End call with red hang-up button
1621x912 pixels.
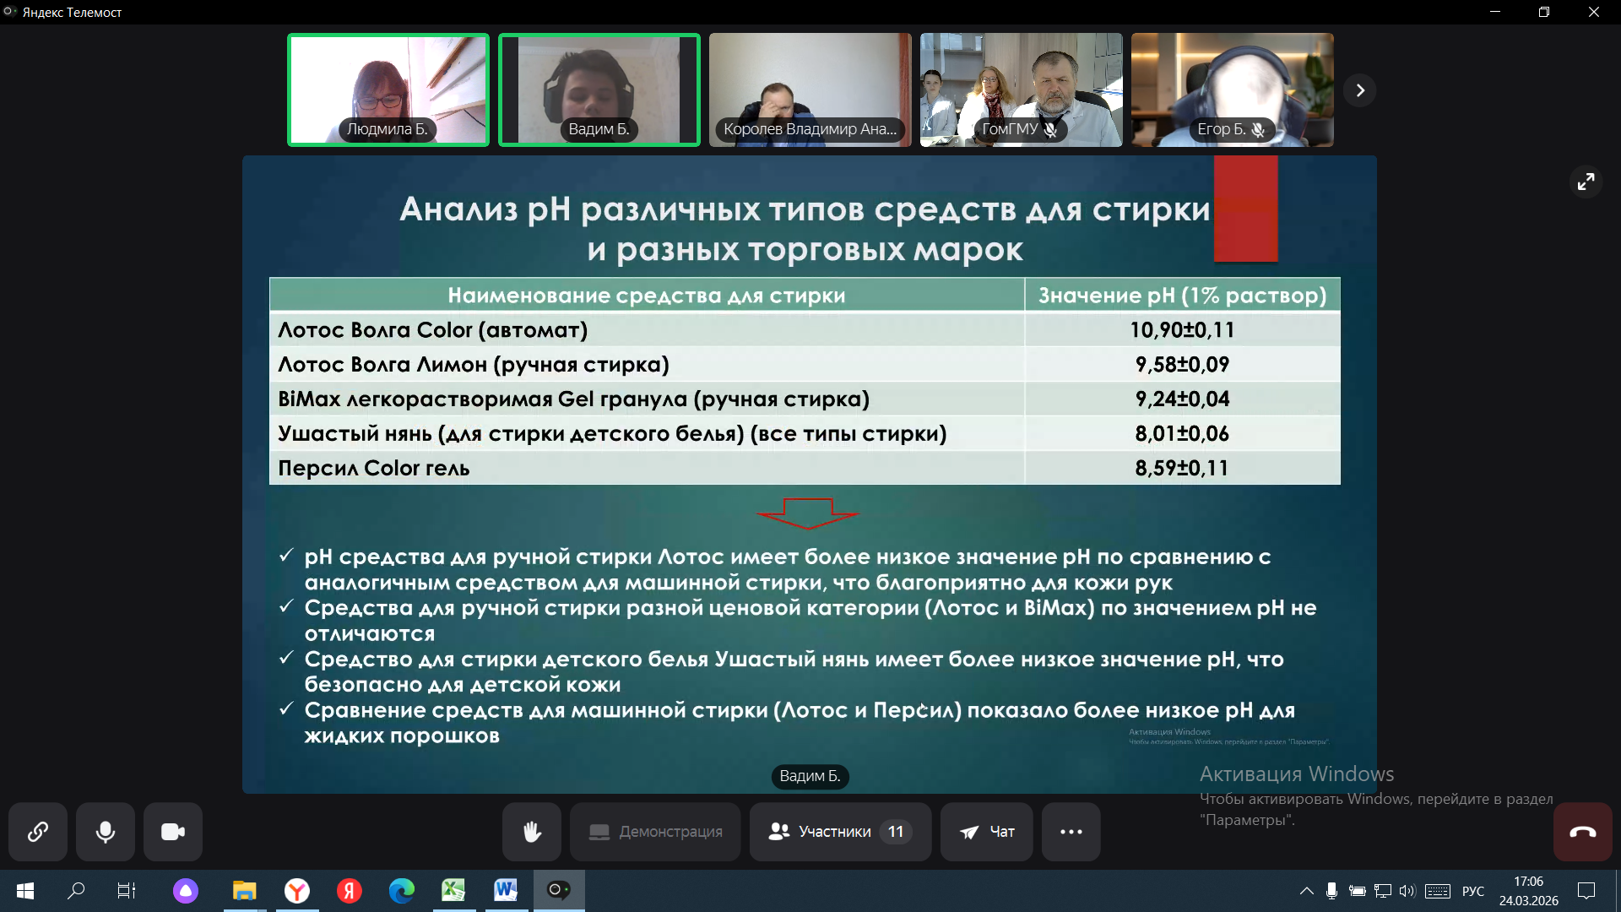click(x=1582, y=832)
